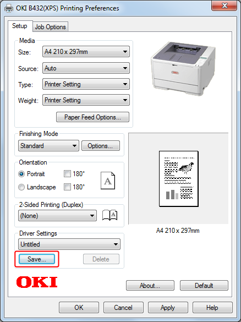Click the OKI printer product image
This screenshot has width=241, height=322.
183,68
